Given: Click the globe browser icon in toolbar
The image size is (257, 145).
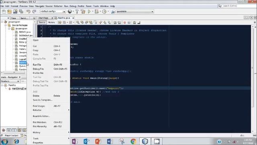Looking at the screenshot, I should pyautogui.click(x=70, y=11).
